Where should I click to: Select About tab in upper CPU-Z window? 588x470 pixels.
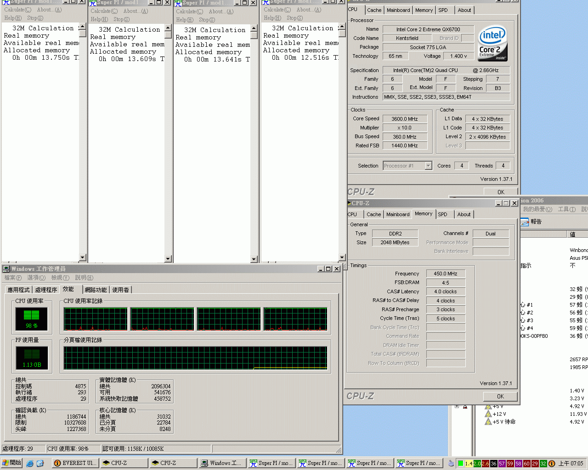tap(464, 10)
